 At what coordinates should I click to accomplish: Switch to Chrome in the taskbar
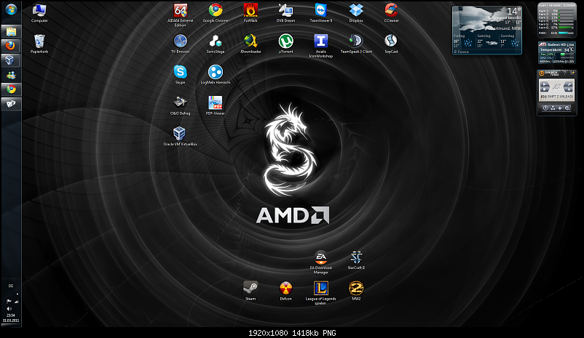pyautogui.click(x=11, y=89)
